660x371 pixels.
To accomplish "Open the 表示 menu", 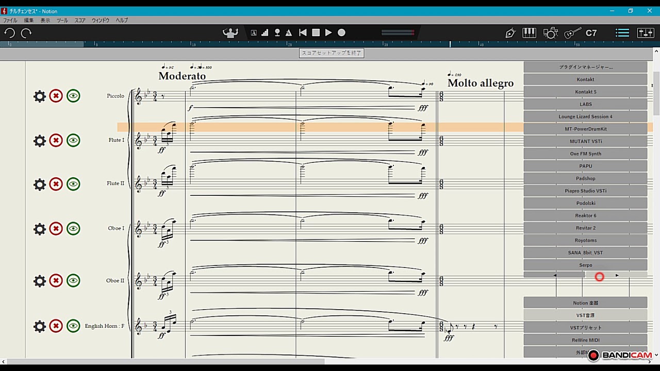I will tap(45, 20).
